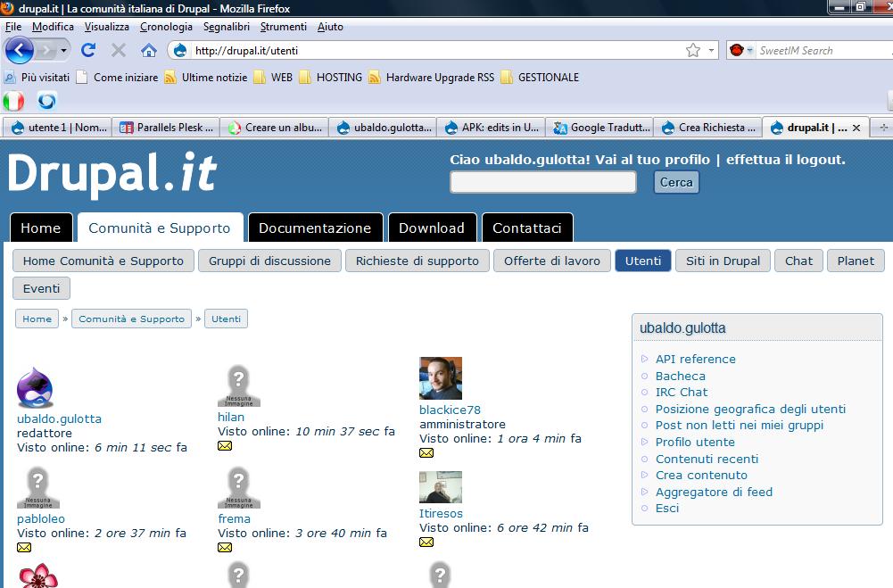Open IRC Chat link in sidebar
Screen dimensions: 893x588
coord(682,392)
